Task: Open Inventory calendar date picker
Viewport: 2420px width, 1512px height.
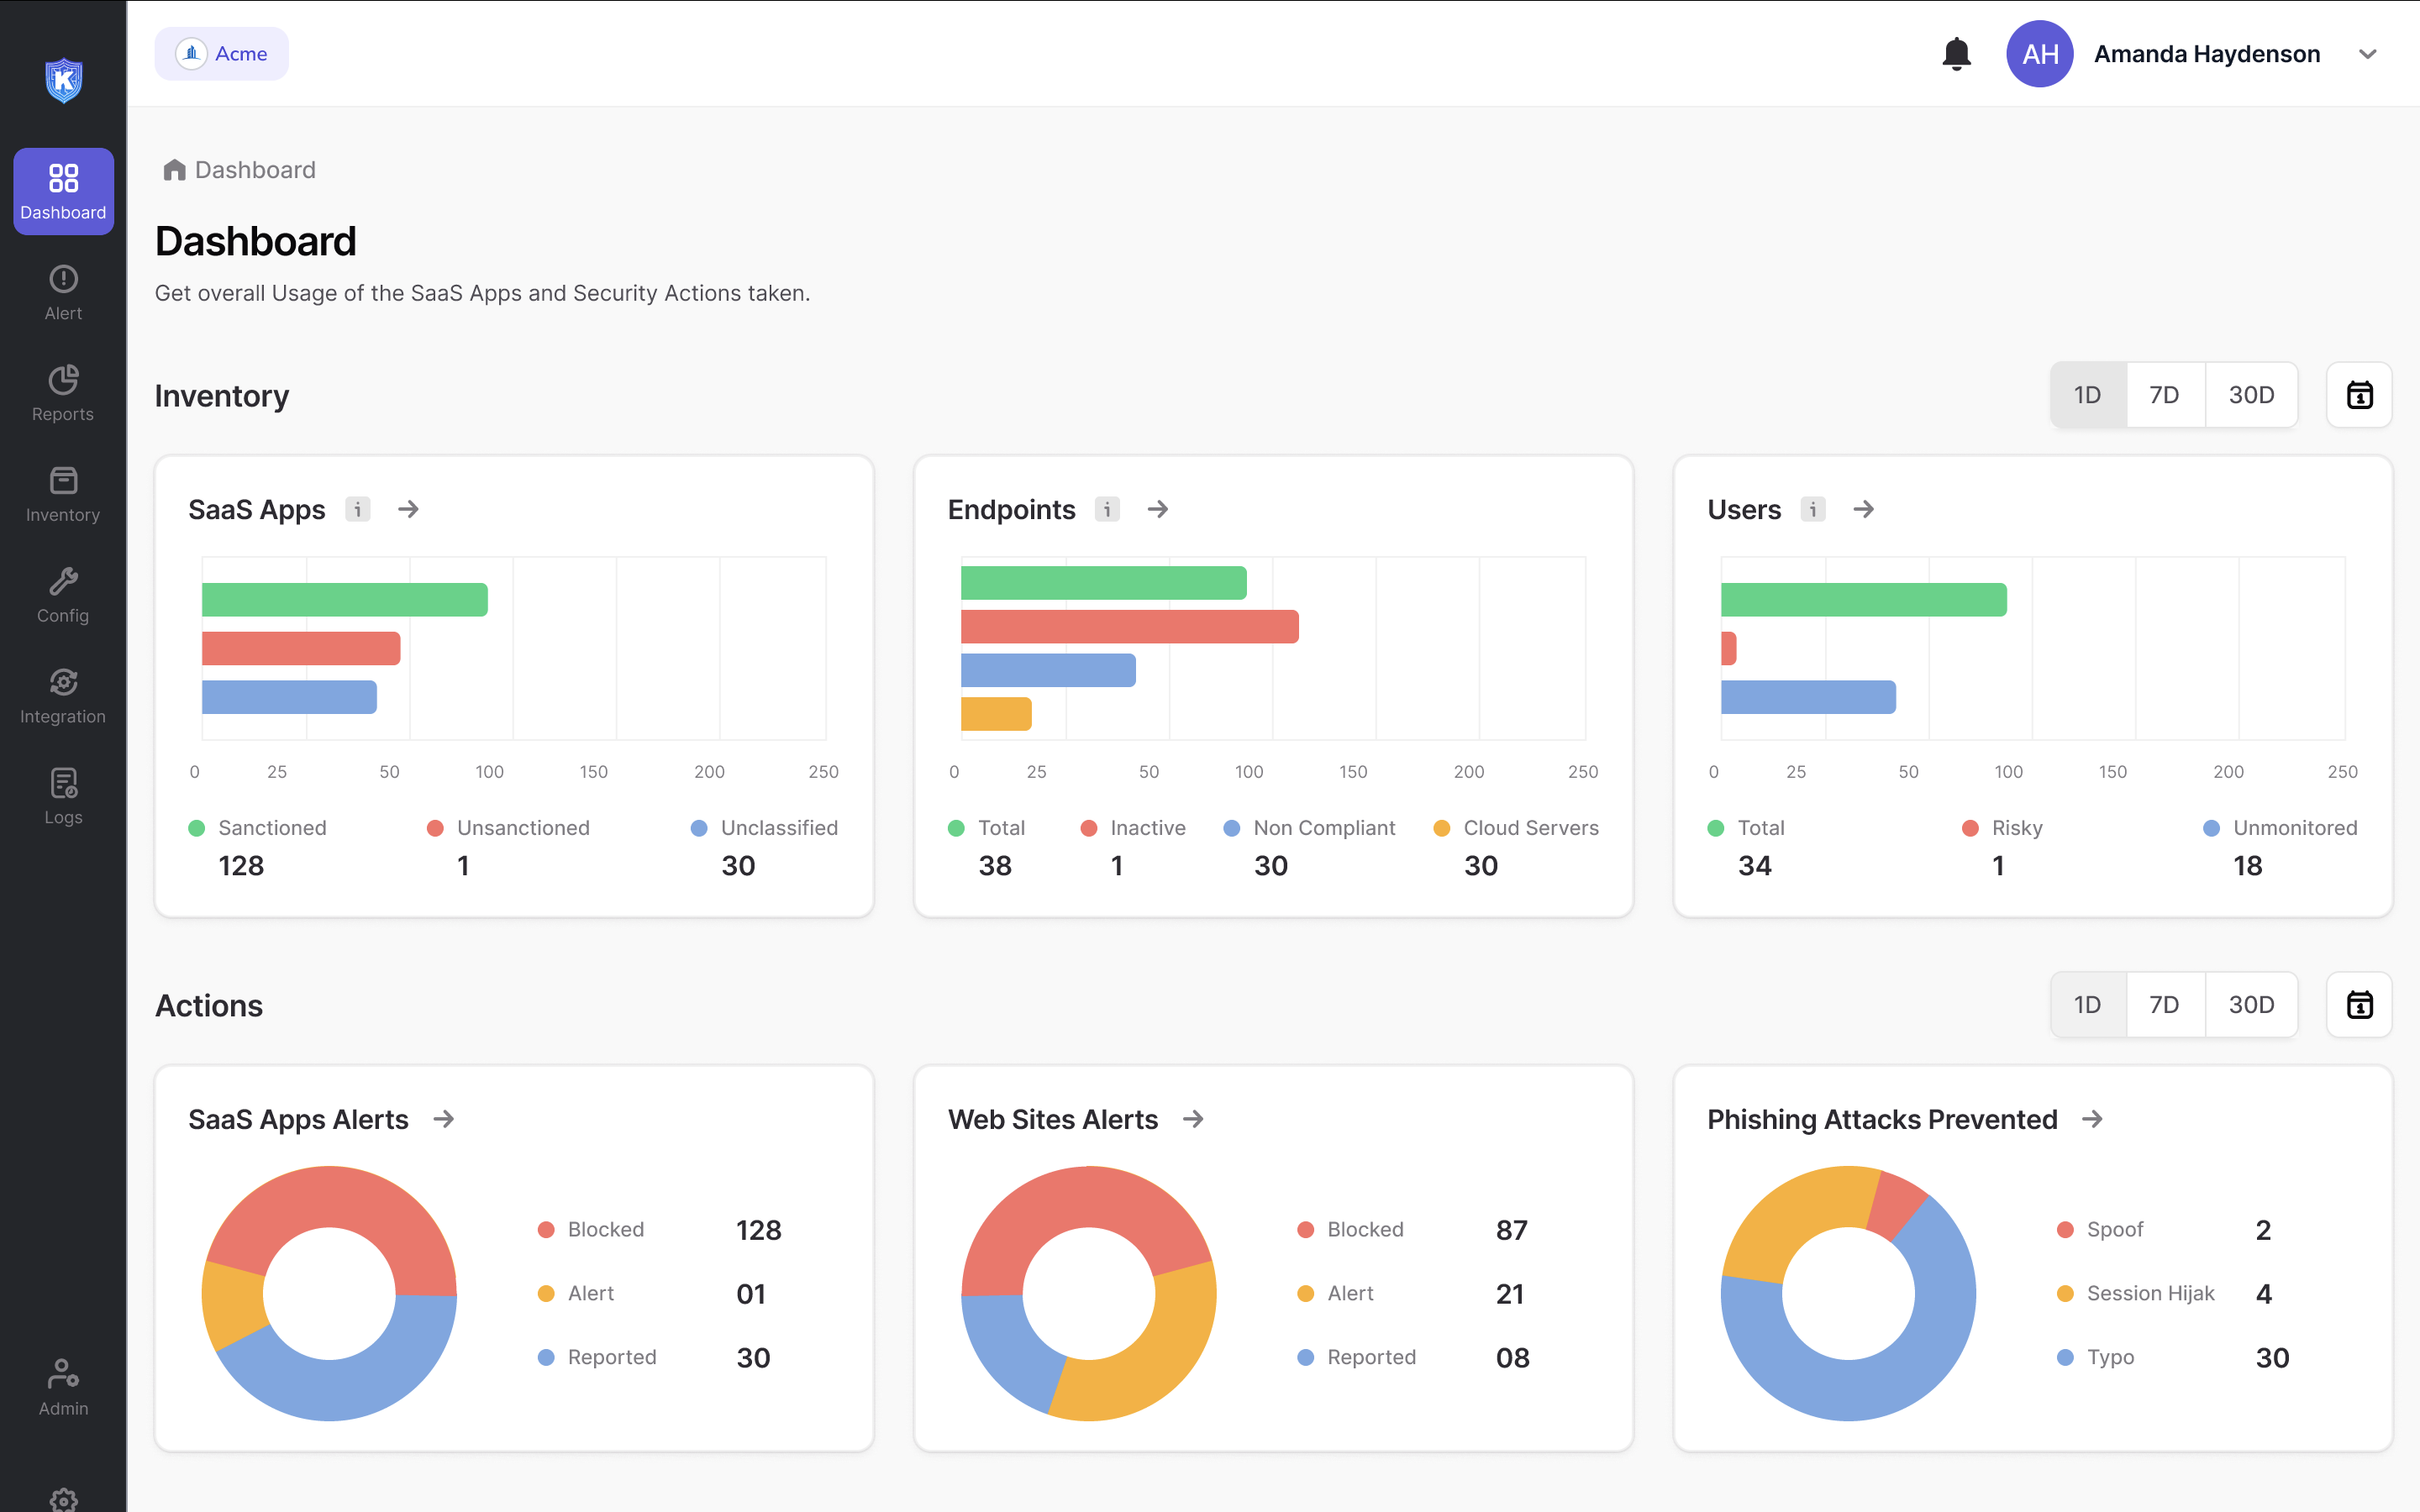Action: tap(2359, 395)
